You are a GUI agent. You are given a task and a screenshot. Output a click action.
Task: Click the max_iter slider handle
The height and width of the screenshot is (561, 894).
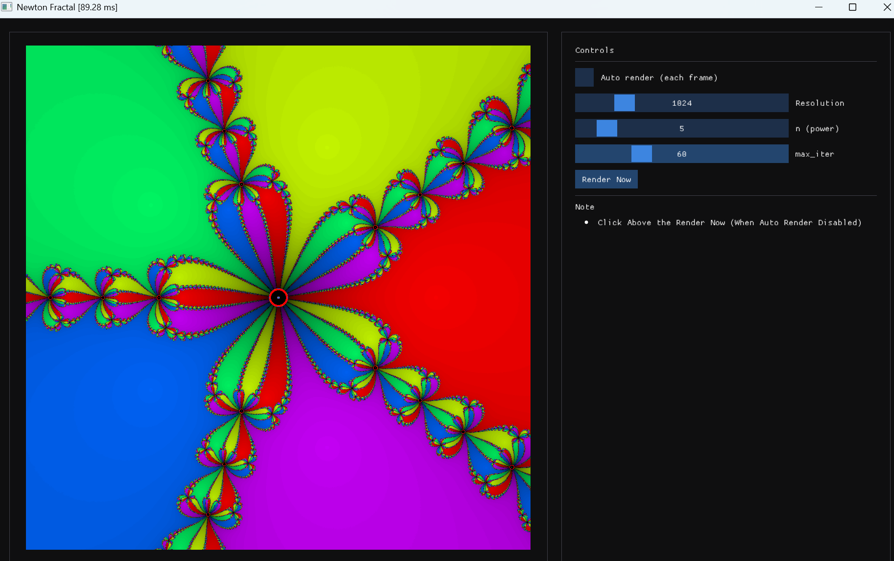pos(641,154)
